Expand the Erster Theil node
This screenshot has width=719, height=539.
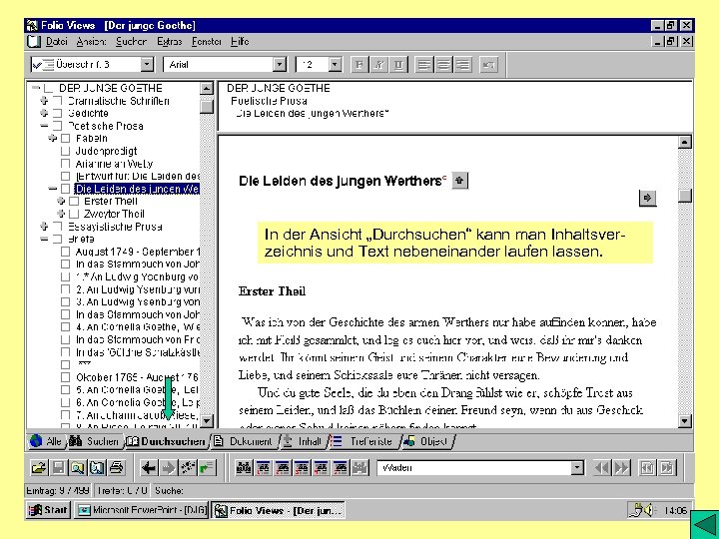(61, 201)
